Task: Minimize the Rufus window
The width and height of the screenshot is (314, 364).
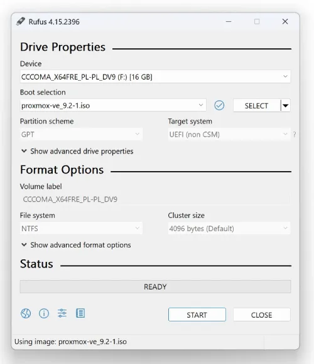Action: tap(229, 21)
